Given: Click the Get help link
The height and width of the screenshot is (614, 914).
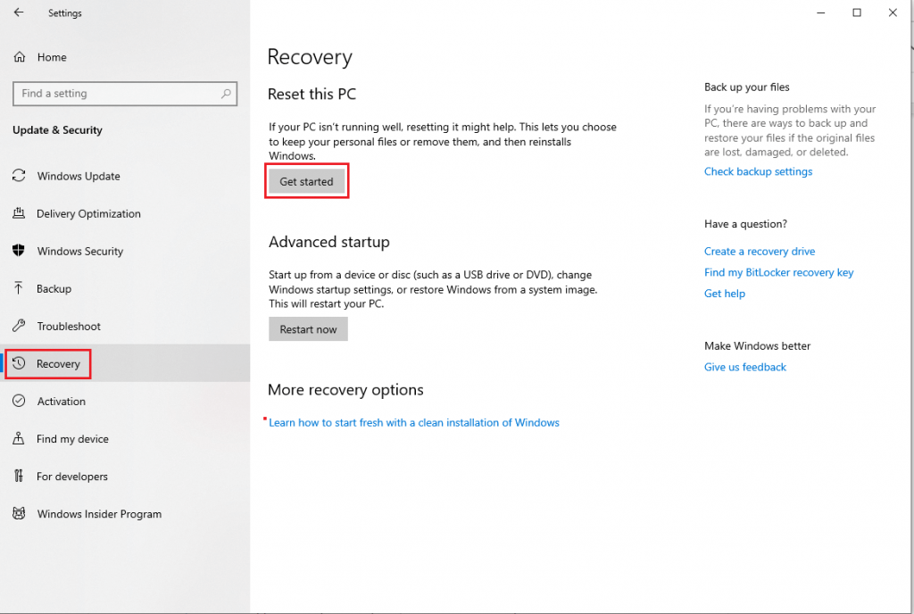Looking at the screenshot, I should (725, 294).
